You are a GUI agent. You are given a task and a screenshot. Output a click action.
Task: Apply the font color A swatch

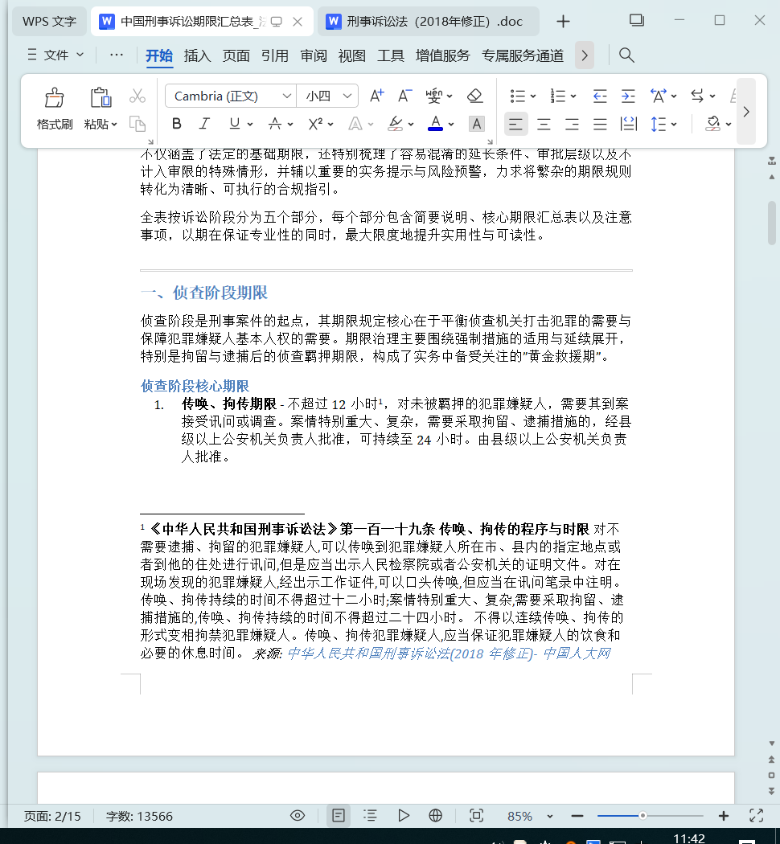pos(435,124)
